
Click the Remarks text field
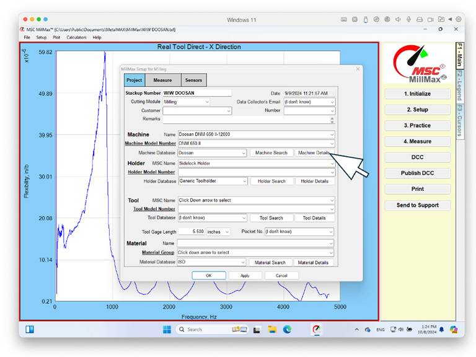coord(249,120)
